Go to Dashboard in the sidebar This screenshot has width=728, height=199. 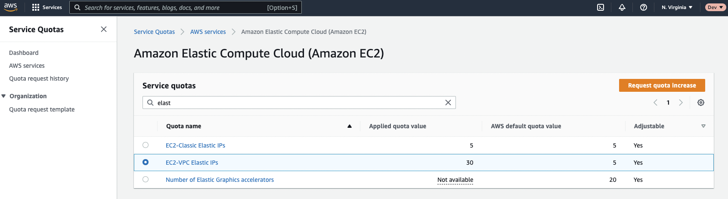pyautogui.click(x=24, y=53)
